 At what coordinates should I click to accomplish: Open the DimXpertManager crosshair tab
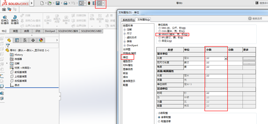click(x=33, y=40)
